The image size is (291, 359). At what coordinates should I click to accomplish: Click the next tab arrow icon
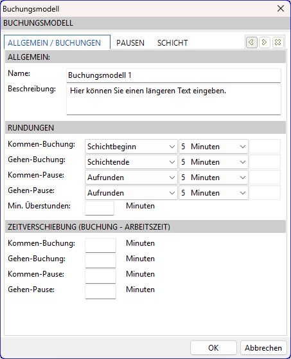265,42
